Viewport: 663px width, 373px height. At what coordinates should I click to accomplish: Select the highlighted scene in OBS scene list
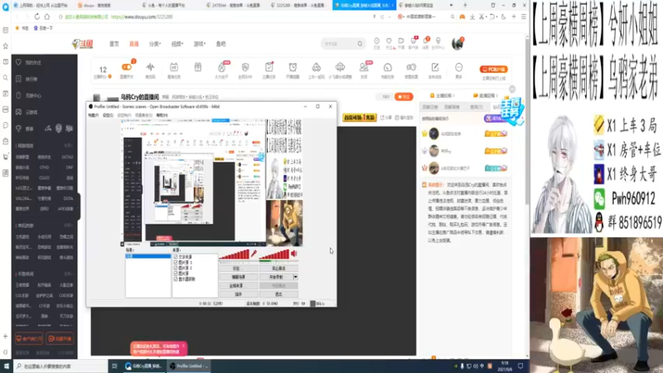[x=148, y=256]
